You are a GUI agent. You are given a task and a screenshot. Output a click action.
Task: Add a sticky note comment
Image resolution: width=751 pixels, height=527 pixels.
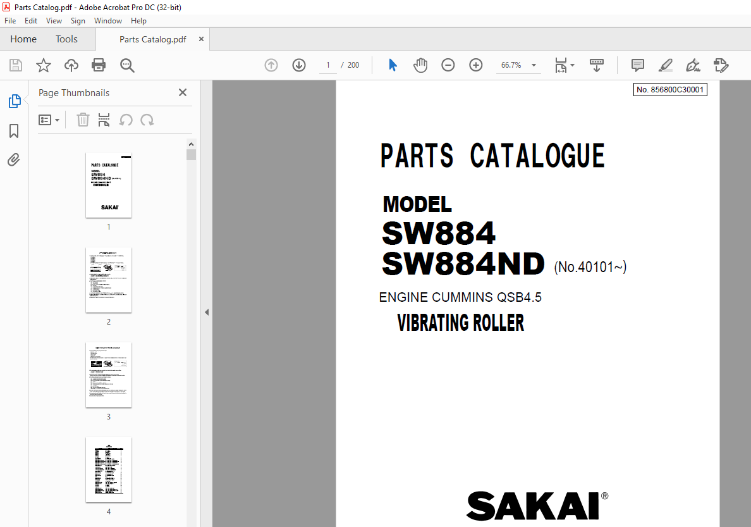tap(637, 65)
